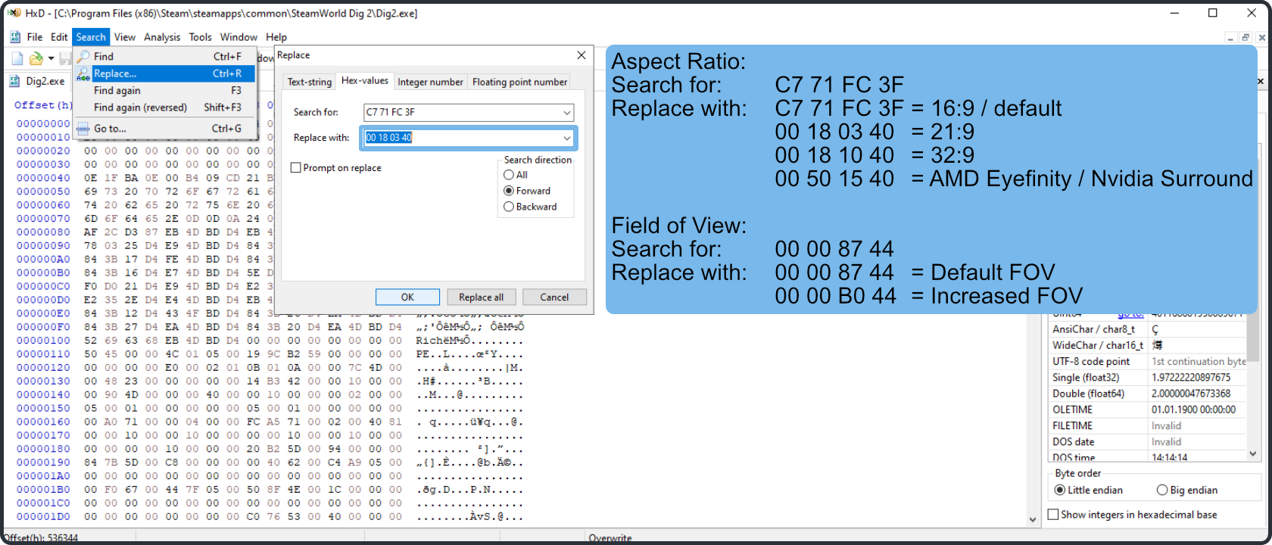
Task: Open the View menu
Action: (125, 37)
